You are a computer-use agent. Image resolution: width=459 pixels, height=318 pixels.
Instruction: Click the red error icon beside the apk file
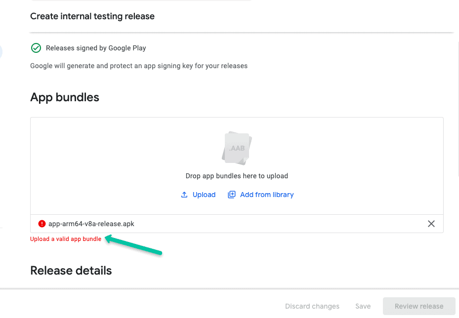(x=42, y=224)
